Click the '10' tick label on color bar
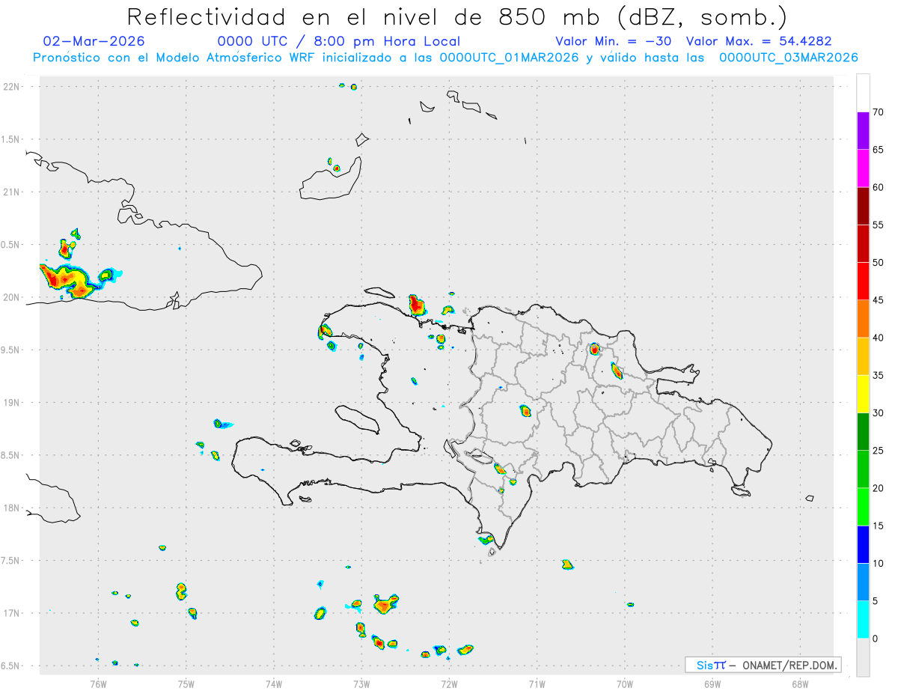The image size is (898, 694). pos(878,563)
